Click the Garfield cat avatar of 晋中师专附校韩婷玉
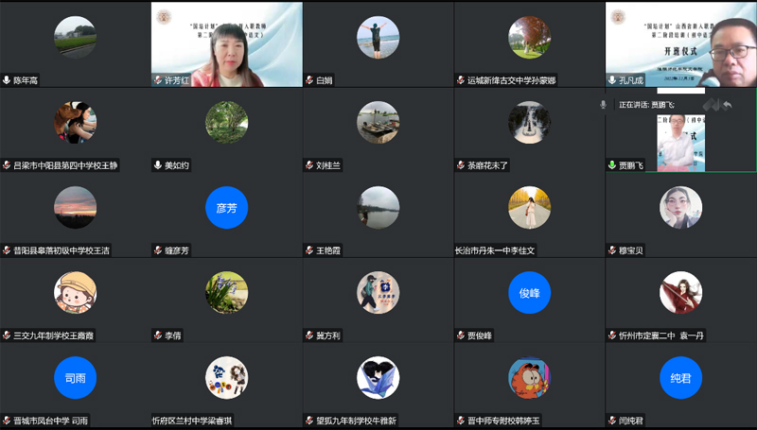 point(529,378)
